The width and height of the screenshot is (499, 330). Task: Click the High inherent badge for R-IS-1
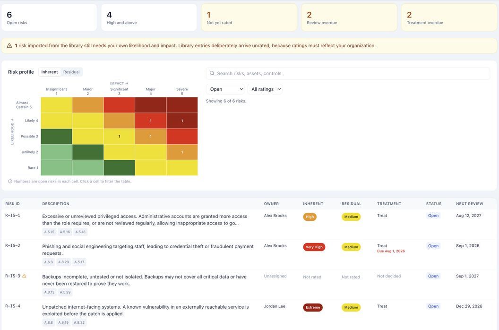click(310, 217)
